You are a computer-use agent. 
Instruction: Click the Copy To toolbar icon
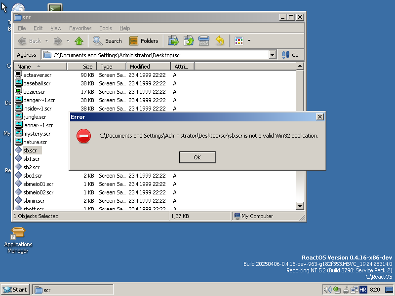[189, 41]
